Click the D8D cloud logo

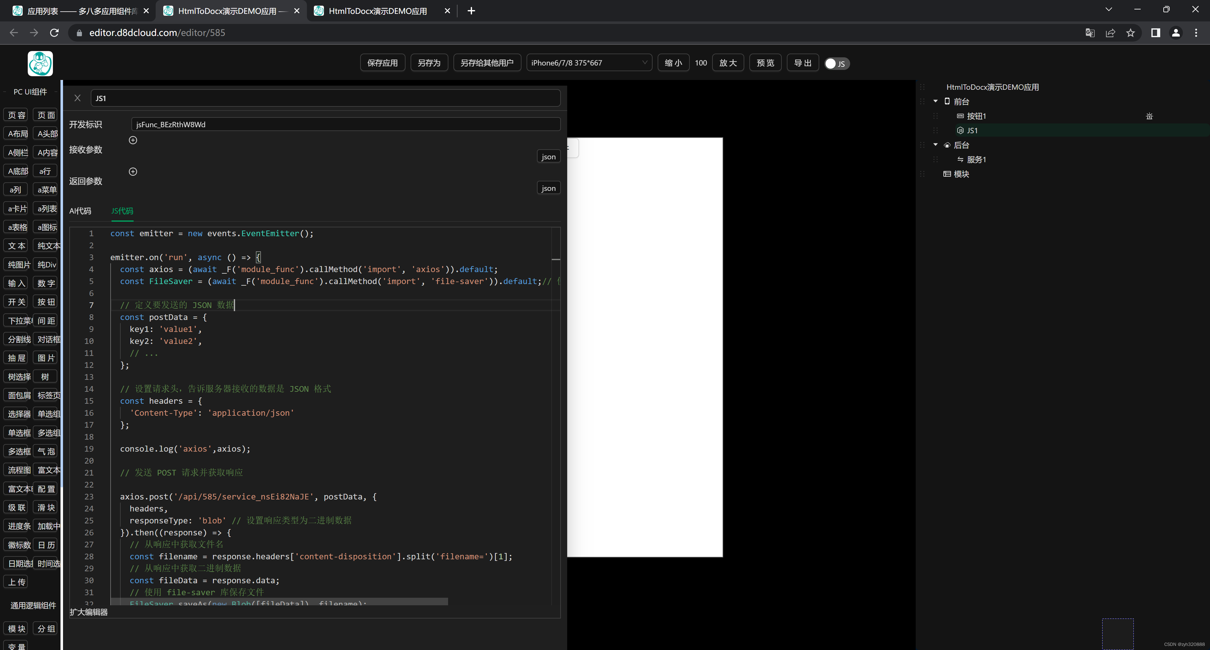pos(40,64)
